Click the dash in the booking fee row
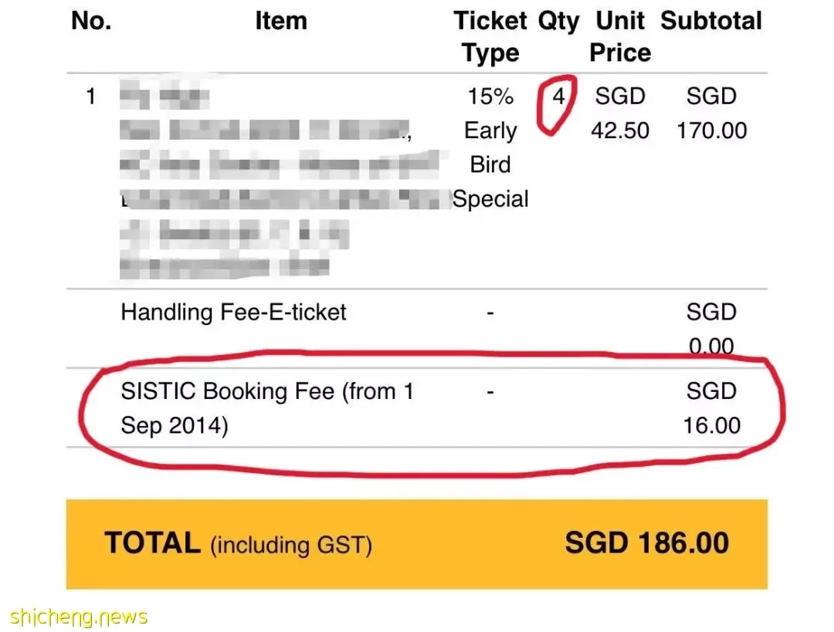 [x=490, y=392]
